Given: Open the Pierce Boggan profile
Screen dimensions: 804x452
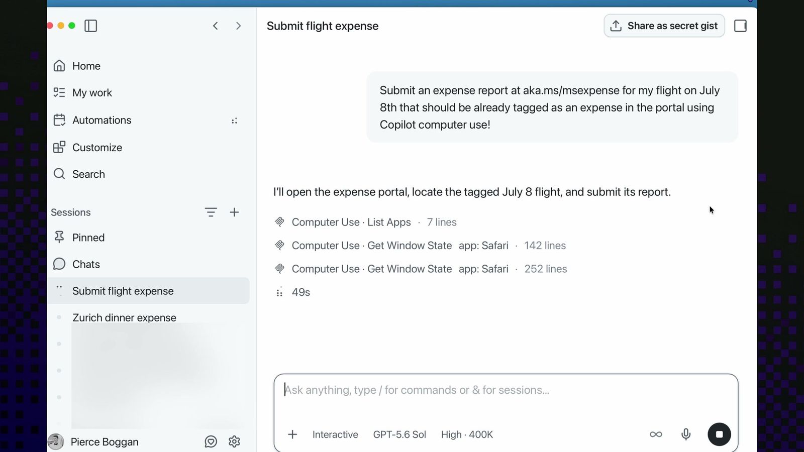Looking at the screenshot, I should point(93,442).
